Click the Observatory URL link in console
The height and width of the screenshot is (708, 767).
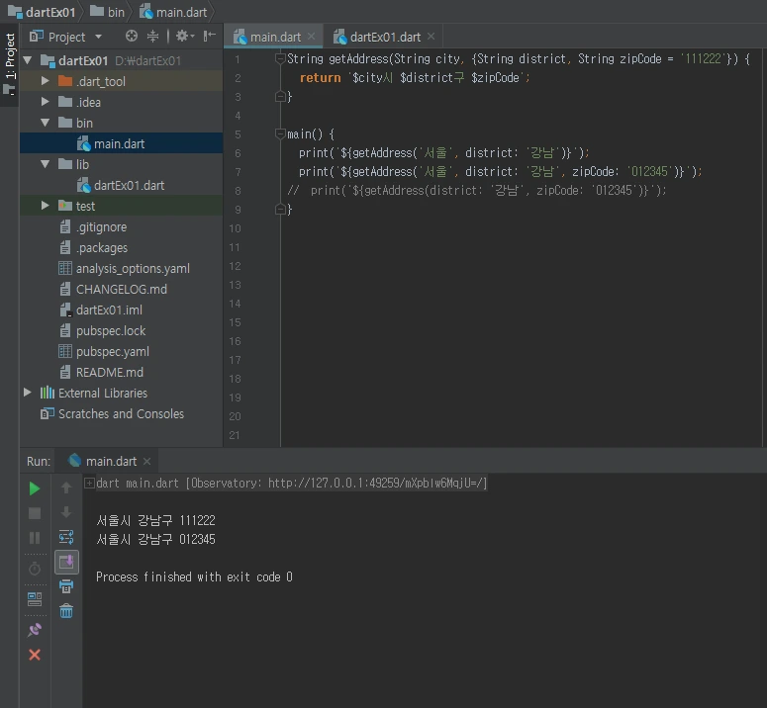[377, 484]
